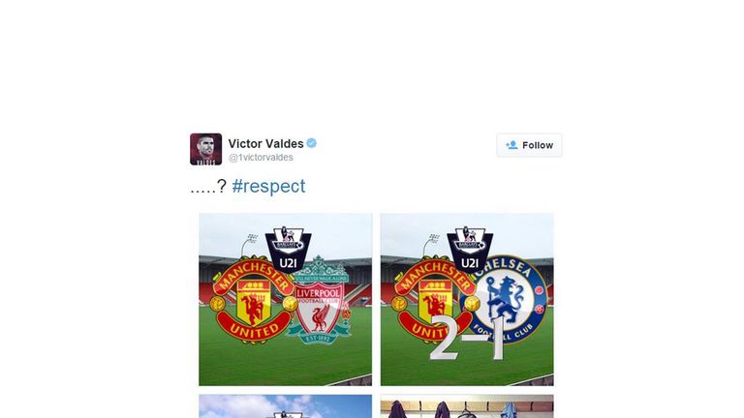The width and height of the screenshot is (744, 418).
Task: Click the league badge in bottom-left photo
Action: (288, 414)
